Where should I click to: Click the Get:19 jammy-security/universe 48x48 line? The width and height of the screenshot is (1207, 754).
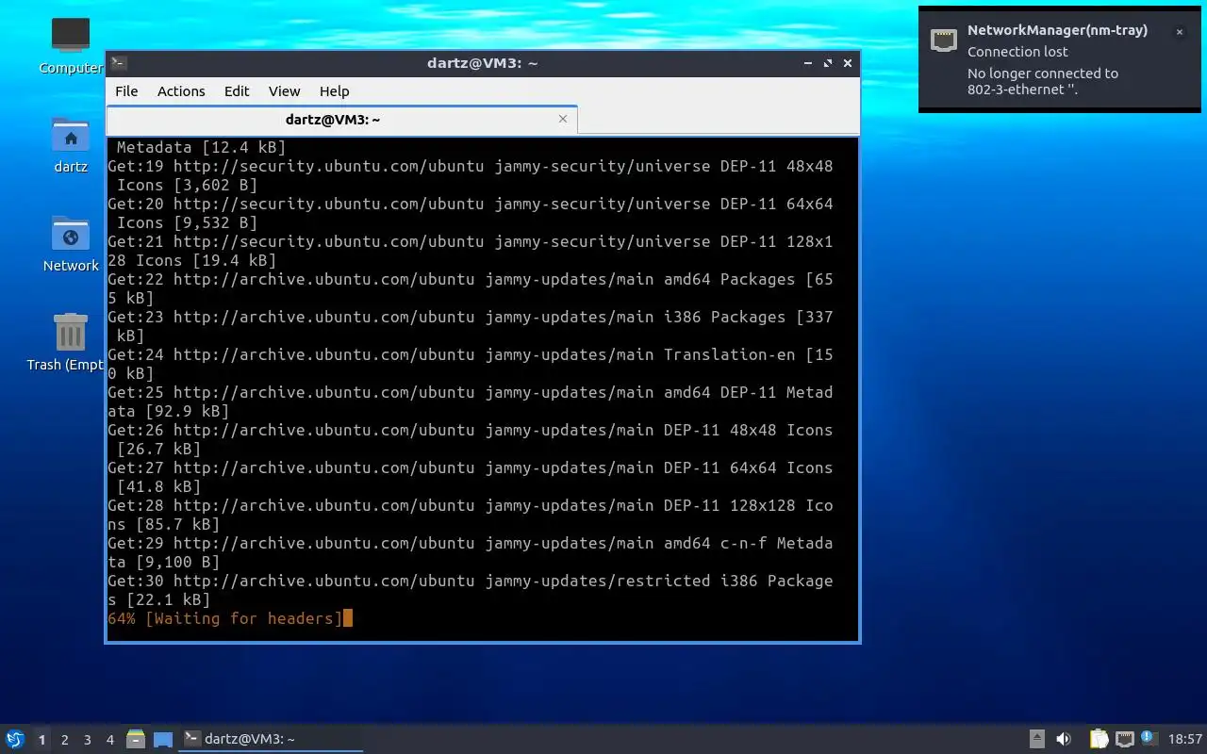[471, 175]
